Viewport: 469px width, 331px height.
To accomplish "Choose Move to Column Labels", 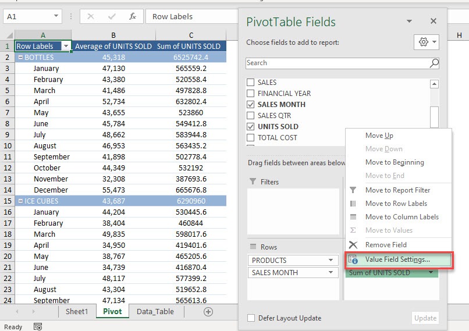I will point(399,217).
